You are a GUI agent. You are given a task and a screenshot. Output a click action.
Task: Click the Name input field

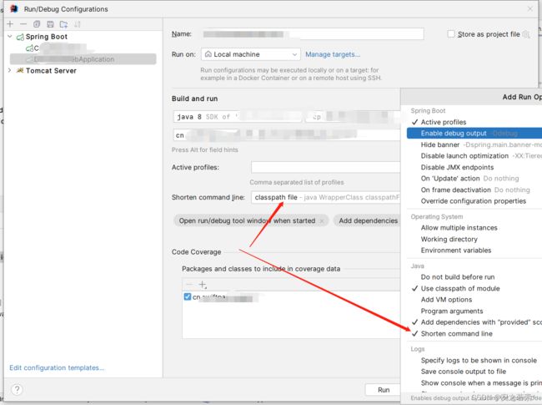point(313,34)
